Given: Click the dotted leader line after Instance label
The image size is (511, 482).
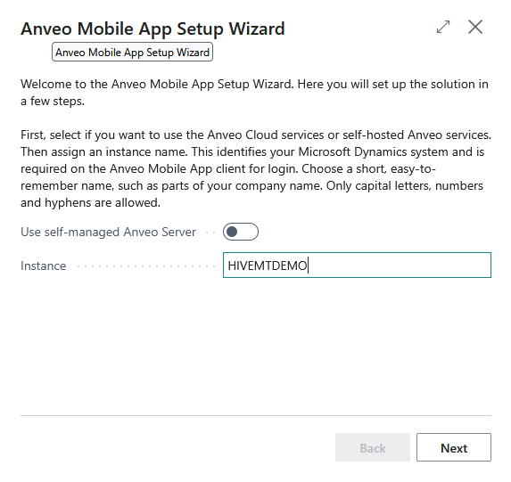Looking at the screenshot, I should pos(145,266).
